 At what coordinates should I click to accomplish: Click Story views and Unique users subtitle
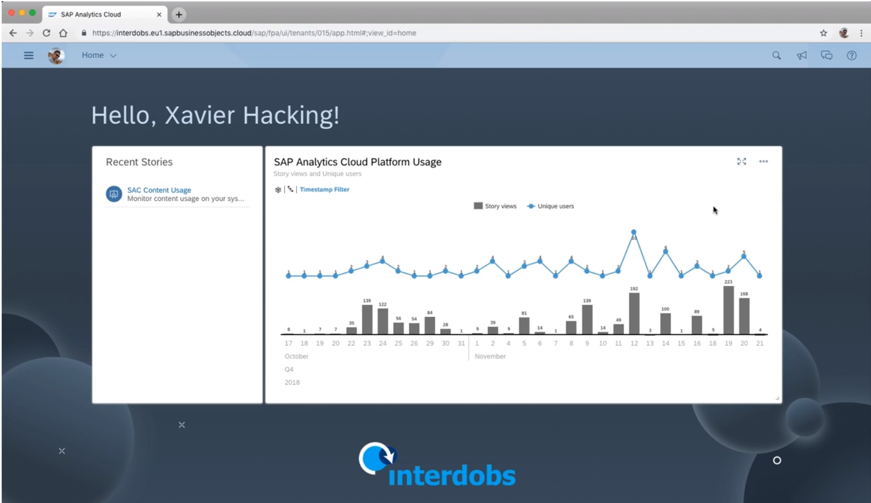point(317,173)
